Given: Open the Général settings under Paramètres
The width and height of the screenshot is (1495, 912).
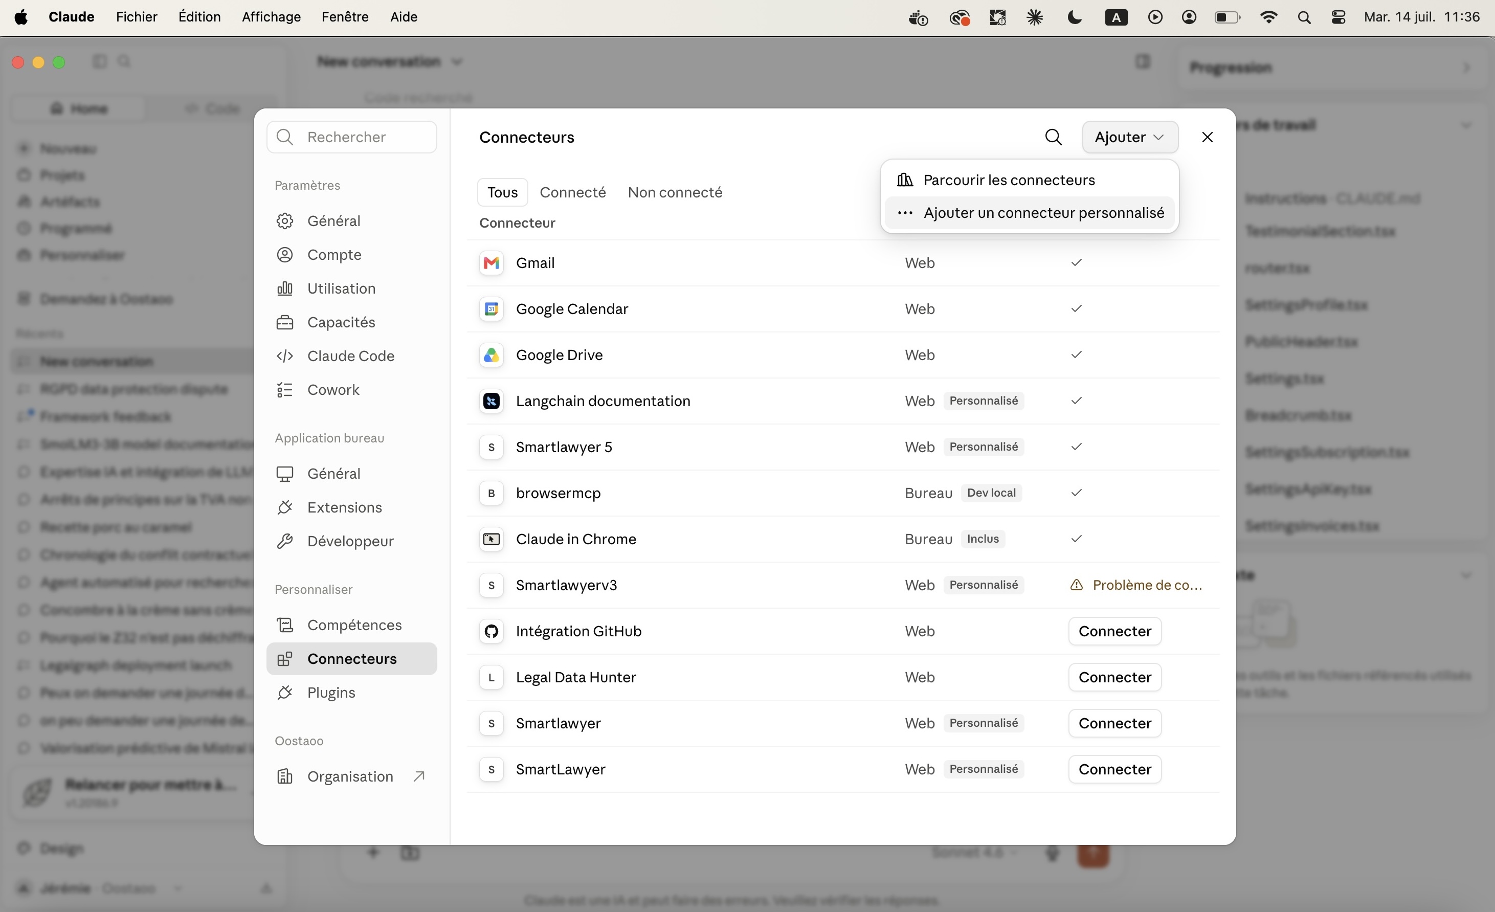Looking at the screenshot, I should pos(351,221).
